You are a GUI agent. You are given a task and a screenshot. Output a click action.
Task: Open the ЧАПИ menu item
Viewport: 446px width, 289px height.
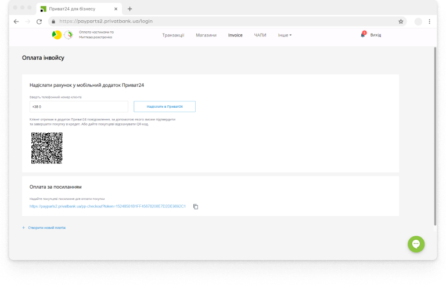tap(260, 35)
